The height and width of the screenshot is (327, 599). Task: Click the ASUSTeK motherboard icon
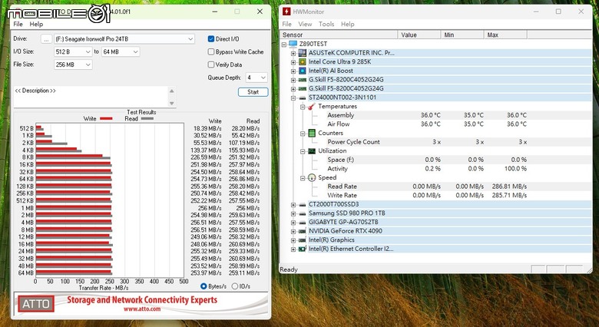(x=302, y=53)
